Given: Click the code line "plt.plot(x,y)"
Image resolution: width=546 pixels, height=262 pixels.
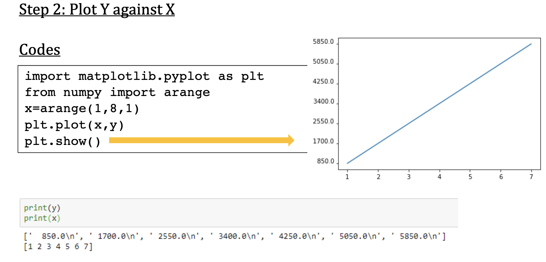Looking at the screenshot, I should tap(74, 125).
